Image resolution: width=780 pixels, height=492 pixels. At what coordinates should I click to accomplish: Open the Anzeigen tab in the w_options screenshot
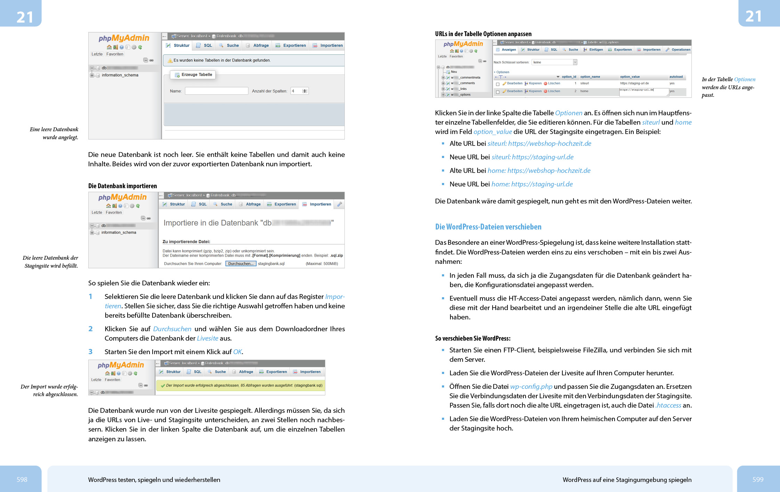(506, 50)
